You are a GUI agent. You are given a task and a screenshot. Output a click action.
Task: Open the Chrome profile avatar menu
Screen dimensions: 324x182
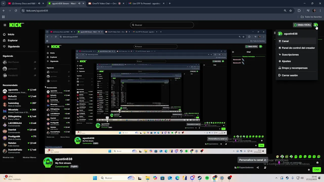coord(314,11)
